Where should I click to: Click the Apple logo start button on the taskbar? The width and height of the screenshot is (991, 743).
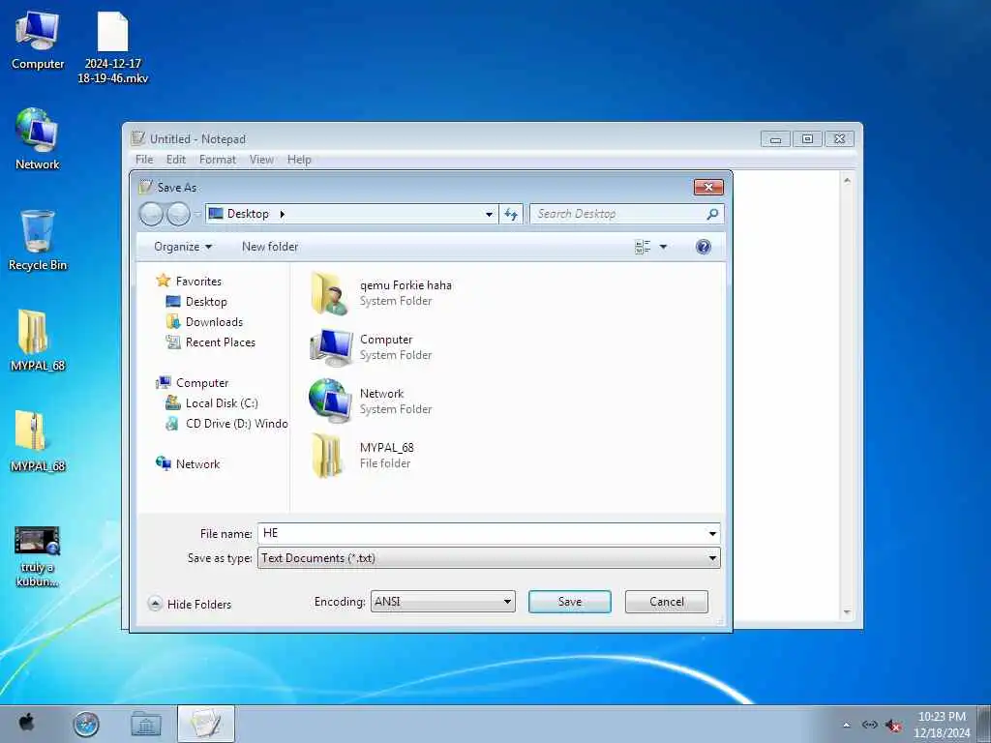26,723
